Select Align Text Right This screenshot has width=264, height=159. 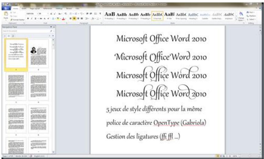[x=78, y=19]
